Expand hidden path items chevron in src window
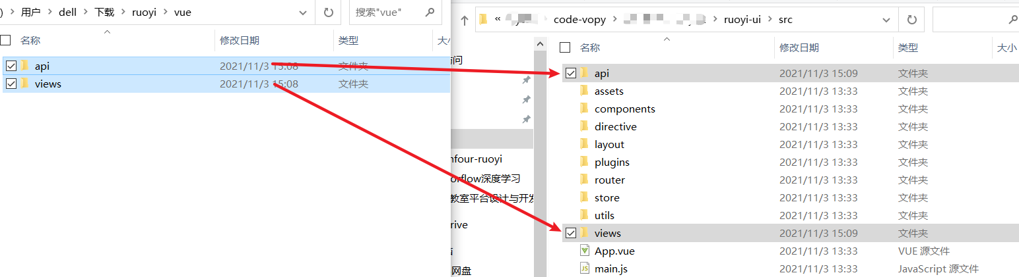 pos(498,20)
